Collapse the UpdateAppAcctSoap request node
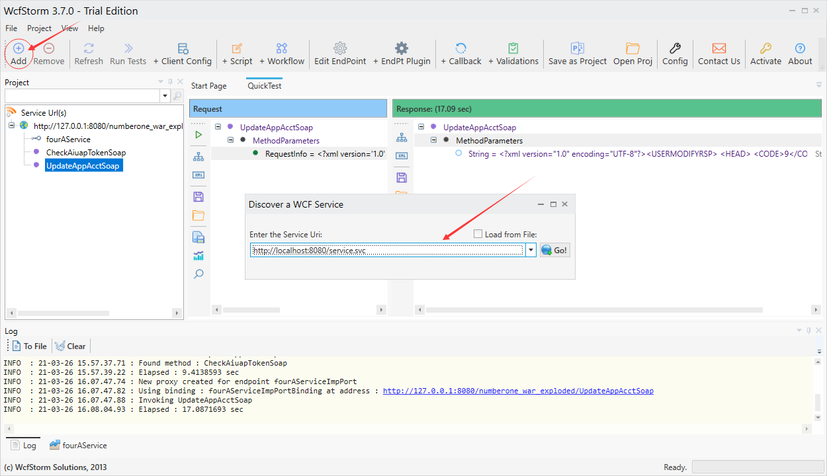 point(218,127)
